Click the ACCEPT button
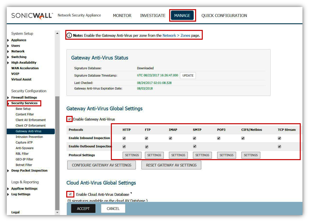The image size is (311, 221). (83, 209)
